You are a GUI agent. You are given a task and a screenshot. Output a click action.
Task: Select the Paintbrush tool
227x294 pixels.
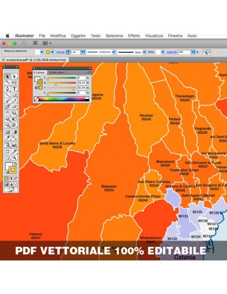7,101
